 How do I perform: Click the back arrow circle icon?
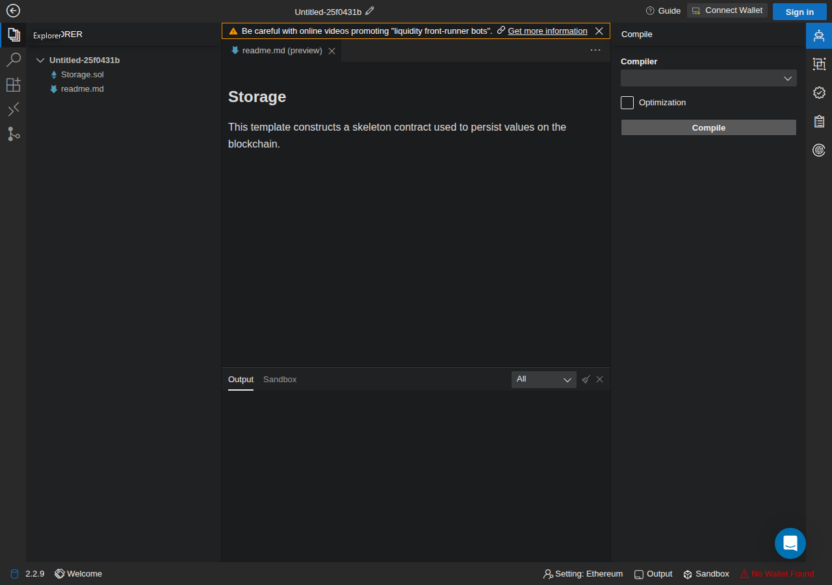click(13, 10)
